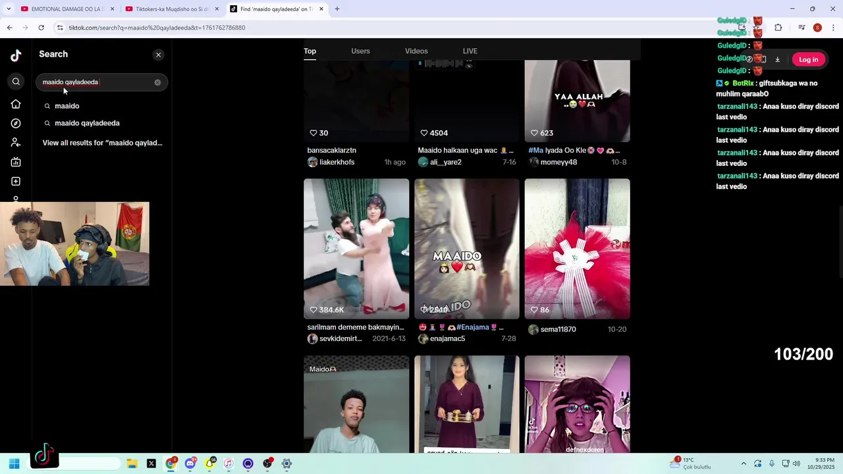
Task: View site information icon
Action: [60, 28]
